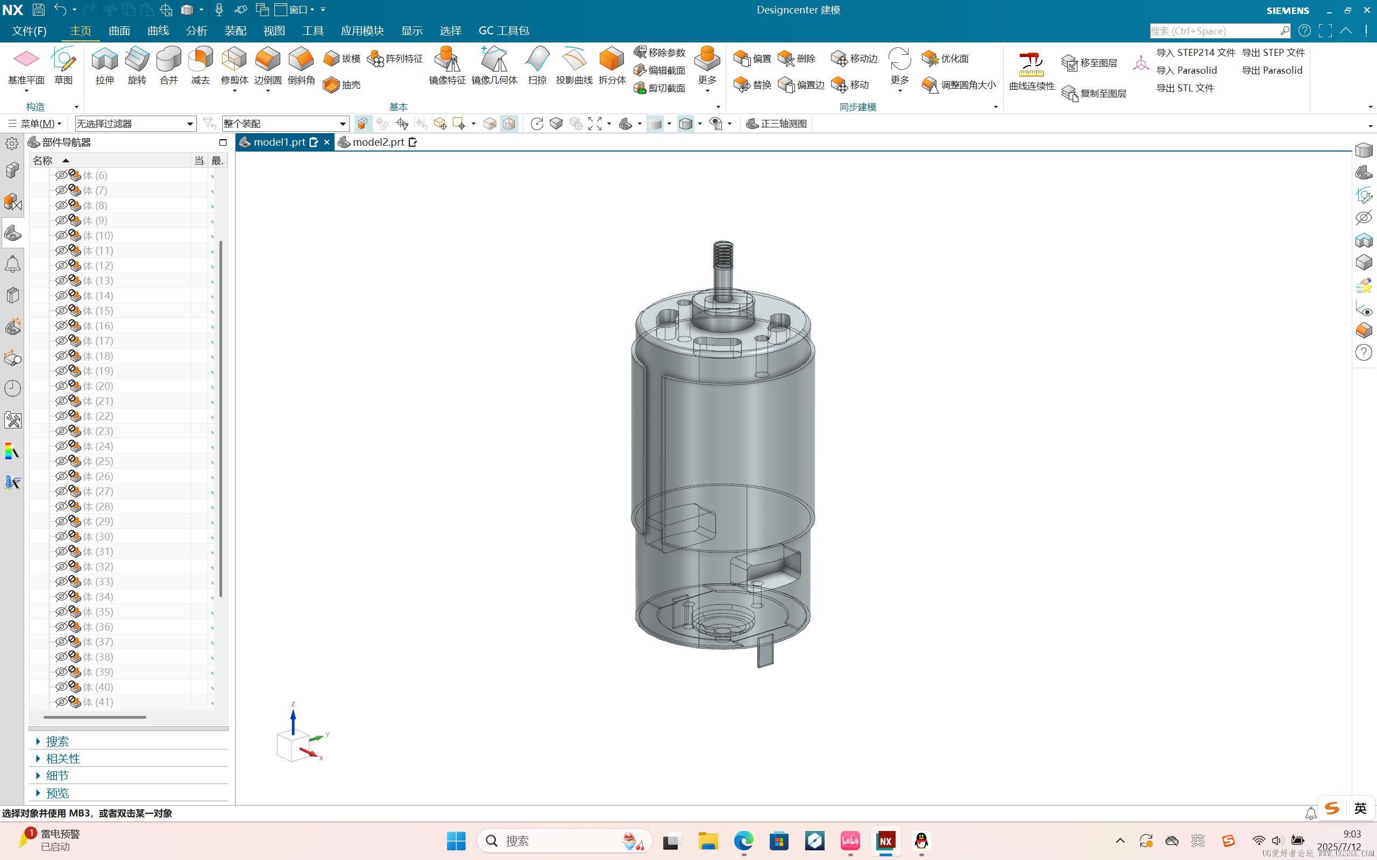Viewport: 1377px width, 860px height.
Task: Select the 拉伸 (Extrude) tool
Action: 105,66
